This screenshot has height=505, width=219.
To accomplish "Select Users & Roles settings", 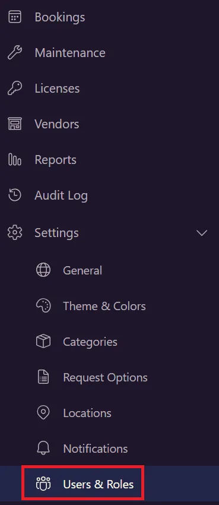I will tap(99, 484).
